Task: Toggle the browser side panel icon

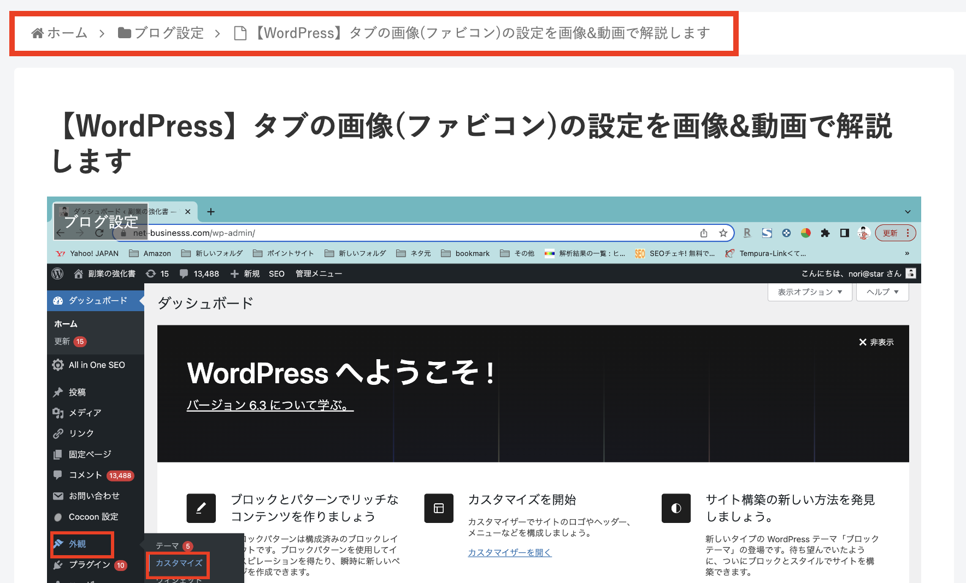Action: [x=845, y=233]
